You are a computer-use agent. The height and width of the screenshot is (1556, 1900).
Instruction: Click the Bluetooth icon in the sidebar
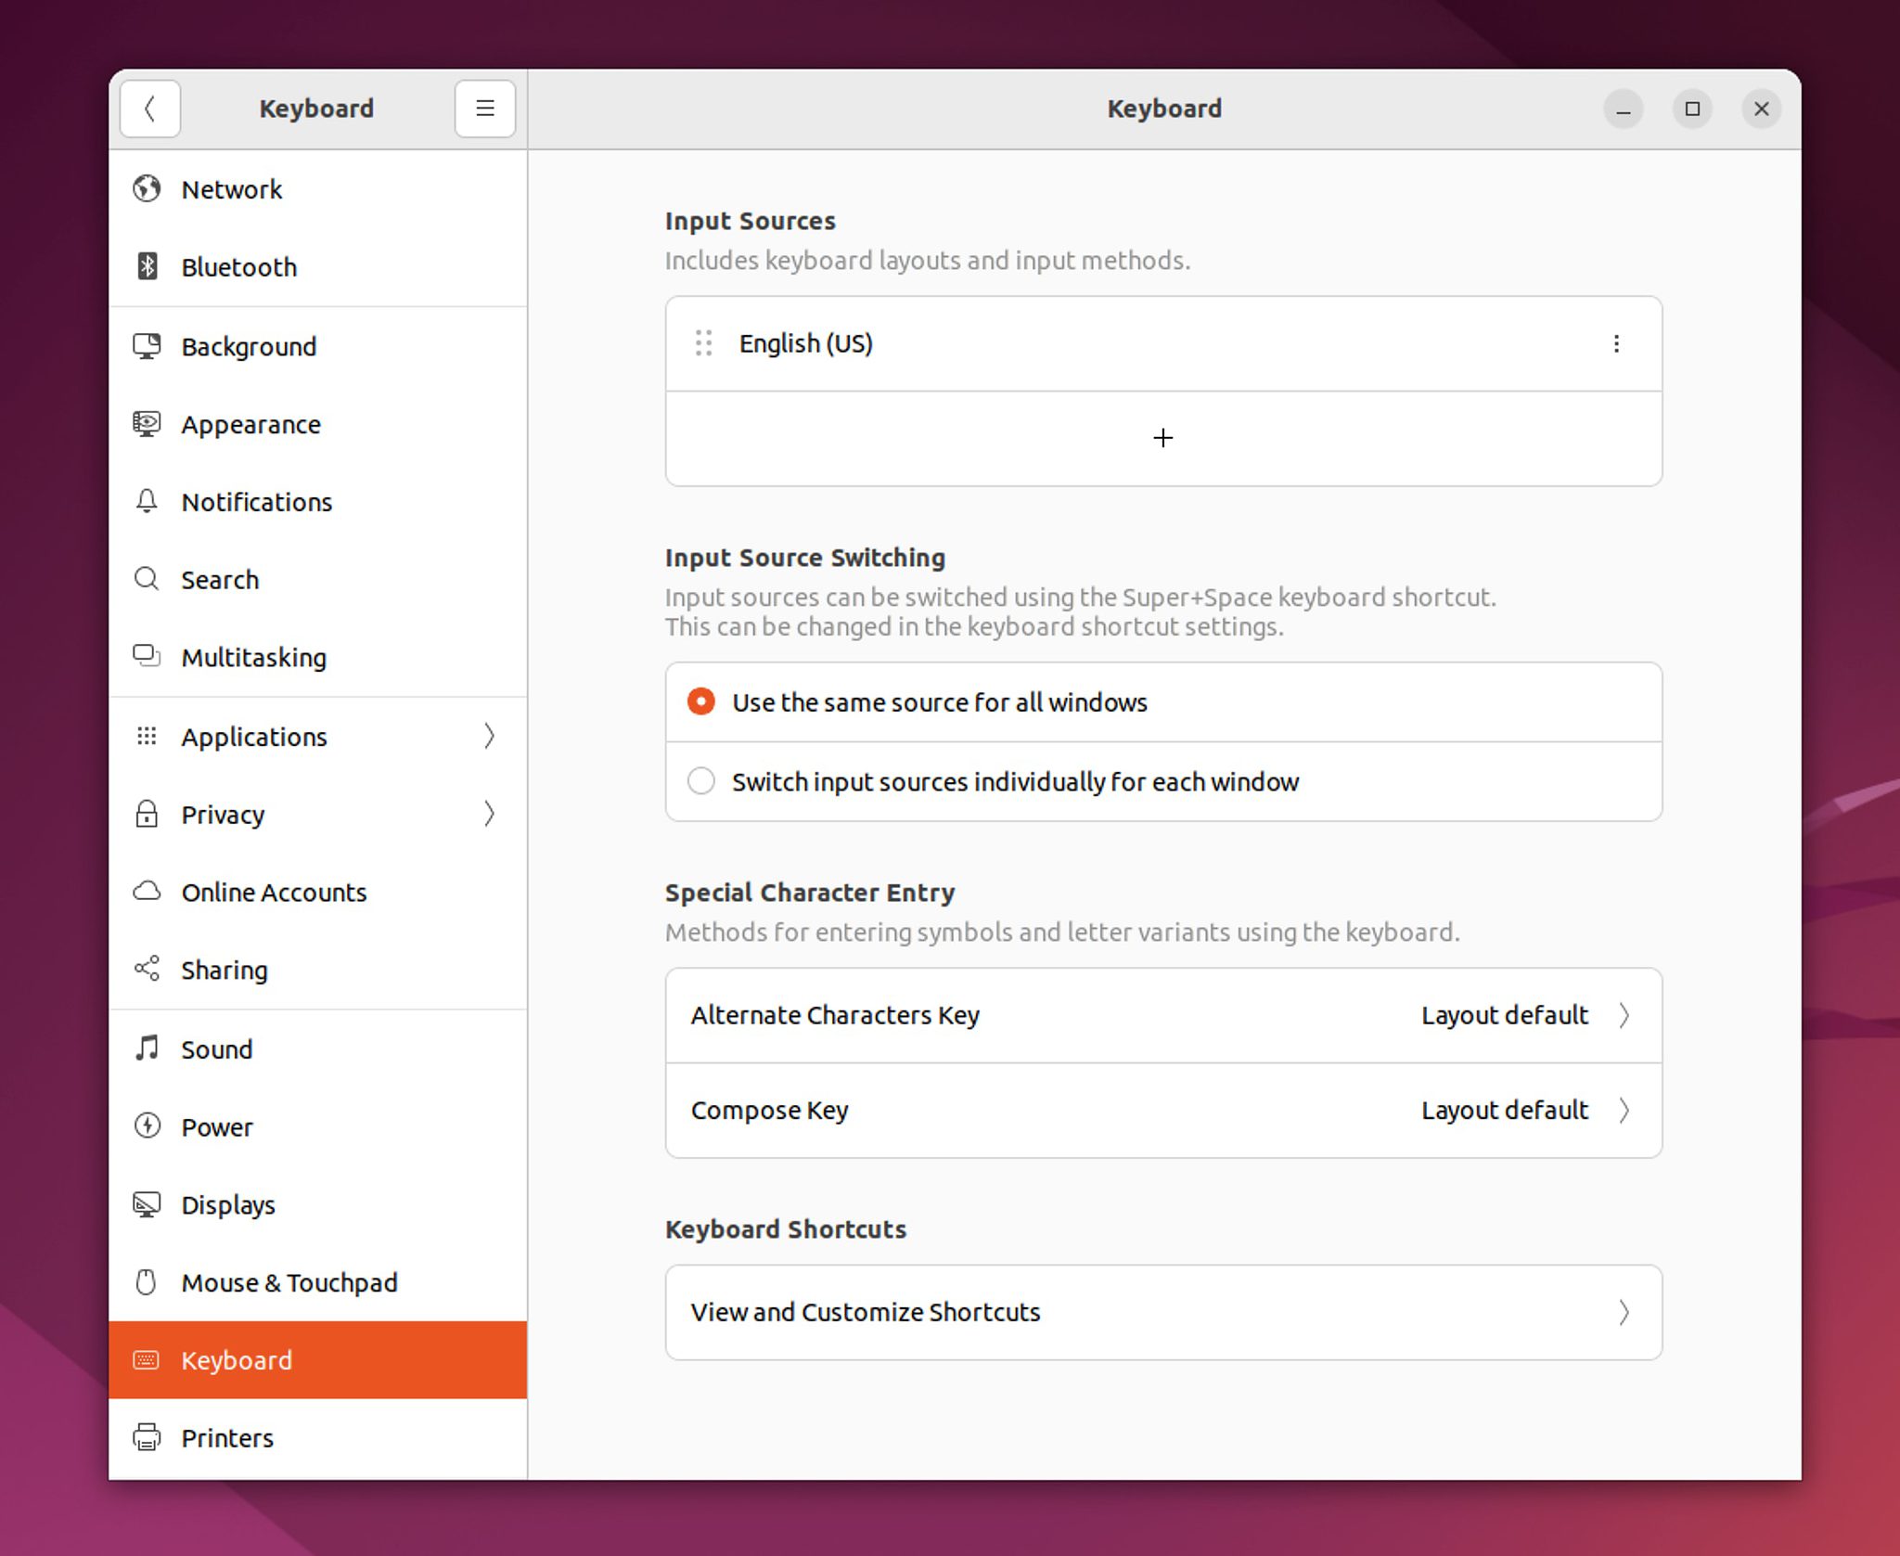coord(147,267)
